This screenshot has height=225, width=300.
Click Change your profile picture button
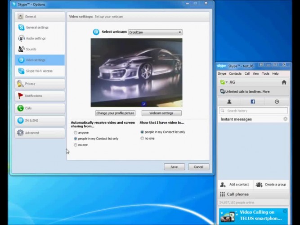click(116, 113)
